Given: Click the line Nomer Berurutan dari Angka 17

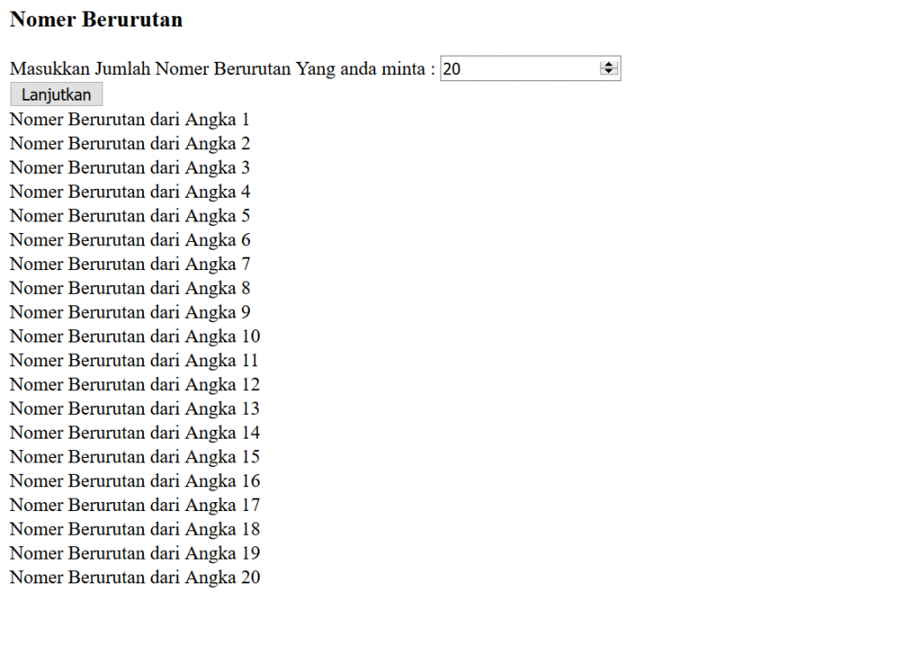Looking at the screenshot, I should (134, 505).
